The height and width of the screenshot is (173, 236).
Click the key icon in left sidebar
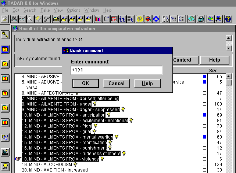click(x=6, y=35)
